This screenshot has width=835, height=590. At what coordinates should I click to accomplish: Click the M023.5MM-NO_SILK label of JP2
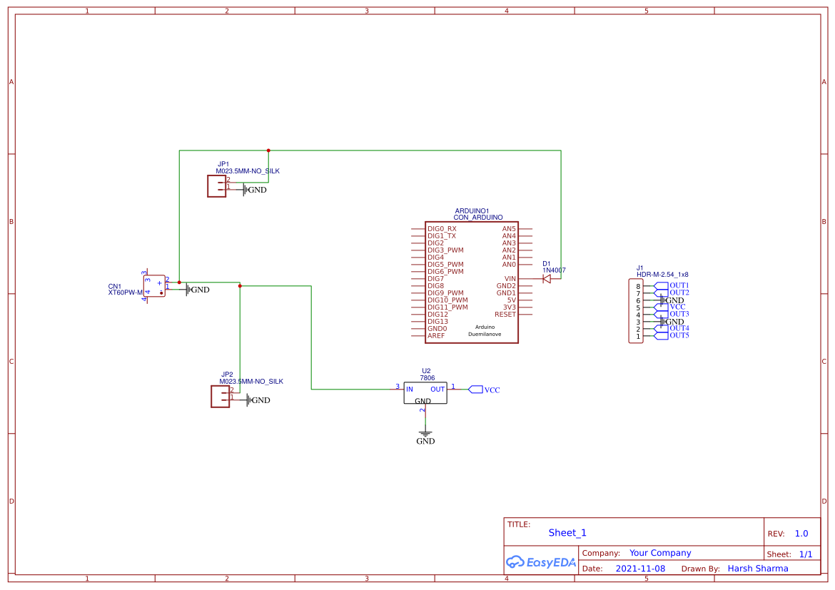[251, 381]
